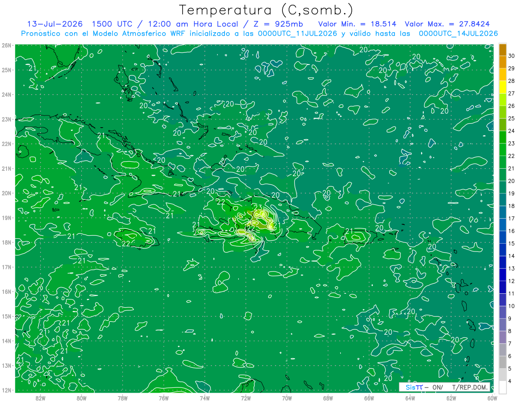Click the 60W longitude axis label

(x=492, y=398)
